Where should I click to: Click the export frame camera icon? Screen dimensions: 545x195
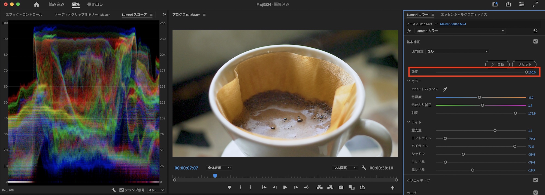coord(341,187)
